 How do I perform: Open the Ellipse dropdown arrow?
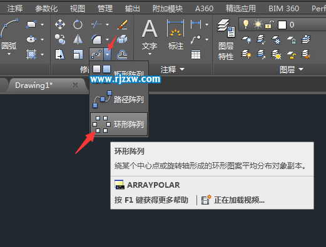point(43,39)
